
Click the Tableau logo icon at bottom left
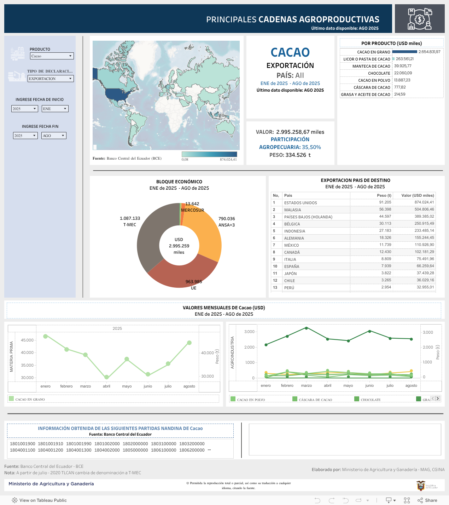coord(14,500)
